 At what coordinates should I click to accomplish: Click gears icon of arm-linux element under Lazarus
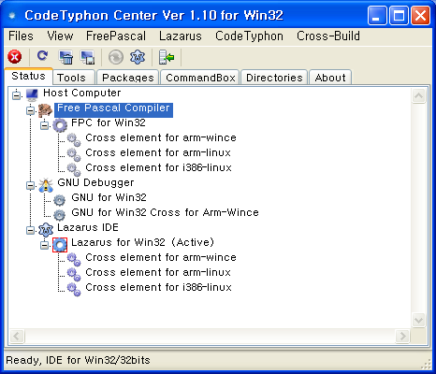click(x=74, y=274)
